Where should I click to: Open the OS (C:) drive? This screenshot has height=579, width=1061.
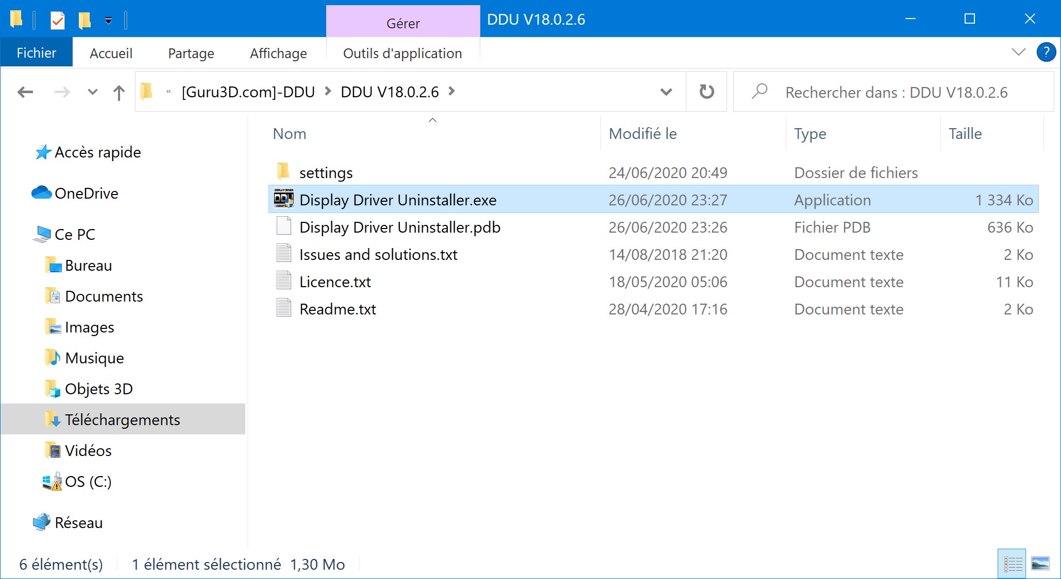88,482
